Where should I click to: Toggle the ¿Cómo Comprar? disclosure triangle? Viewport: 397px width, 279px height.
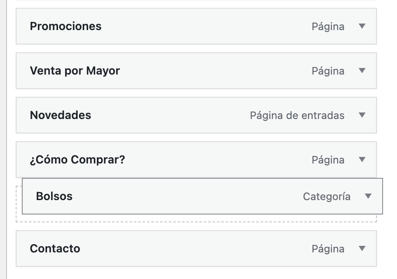tap(362, 160)
